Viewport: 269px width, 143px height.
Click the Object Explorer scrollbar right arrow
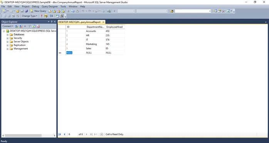click(x=54, y=136)
